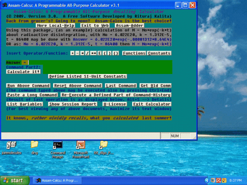Screen dimensions: 247x185
Task: Select Assam-Calcu taskbar button
Action: [57, 180]
